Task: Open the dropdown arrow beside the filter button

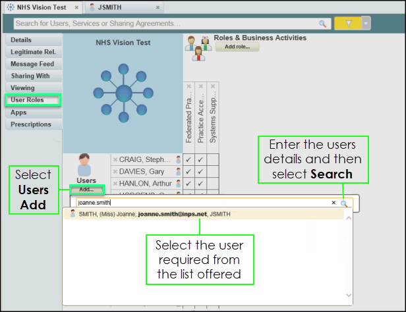Action: click(x=365, y=23)
